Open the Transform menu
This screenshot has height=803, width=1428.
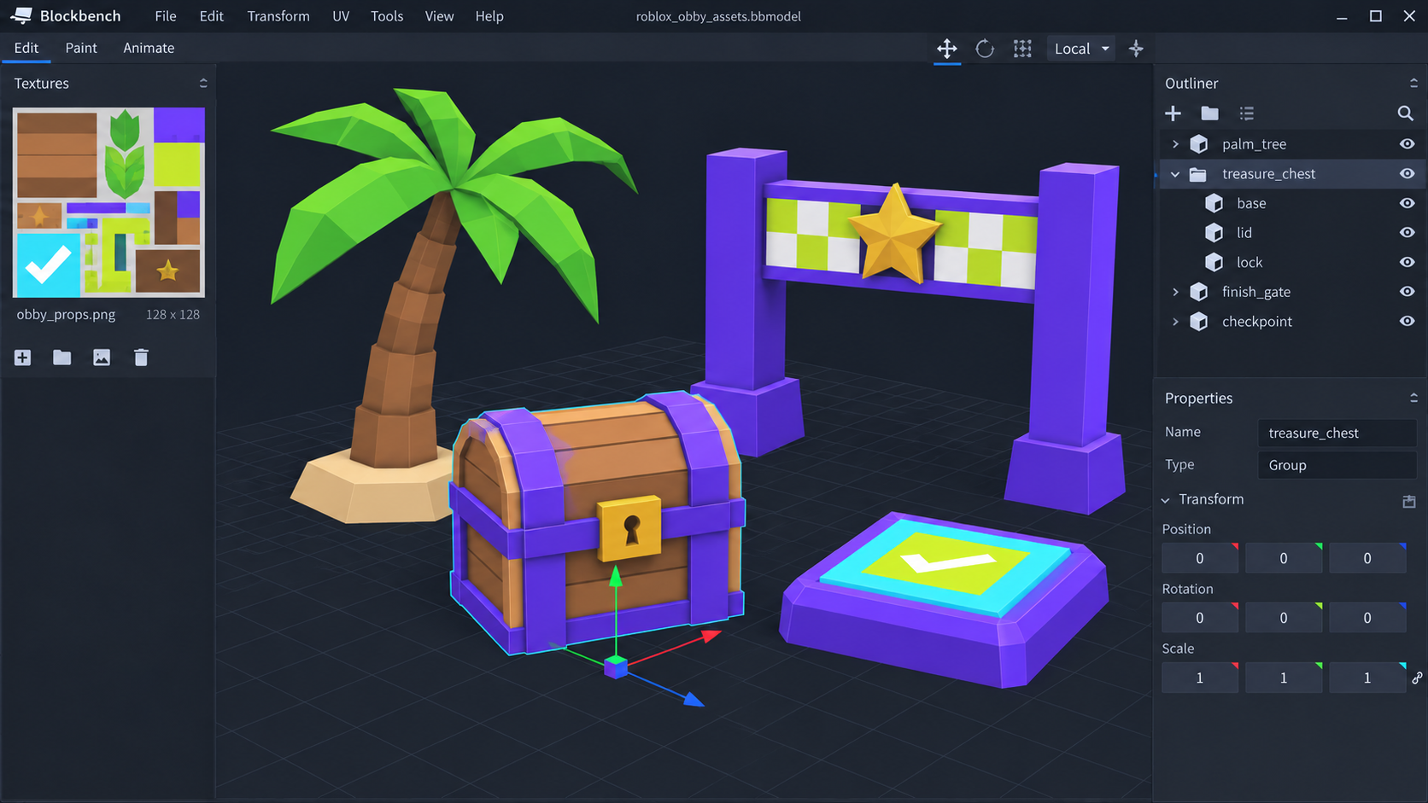click(278, 16)
